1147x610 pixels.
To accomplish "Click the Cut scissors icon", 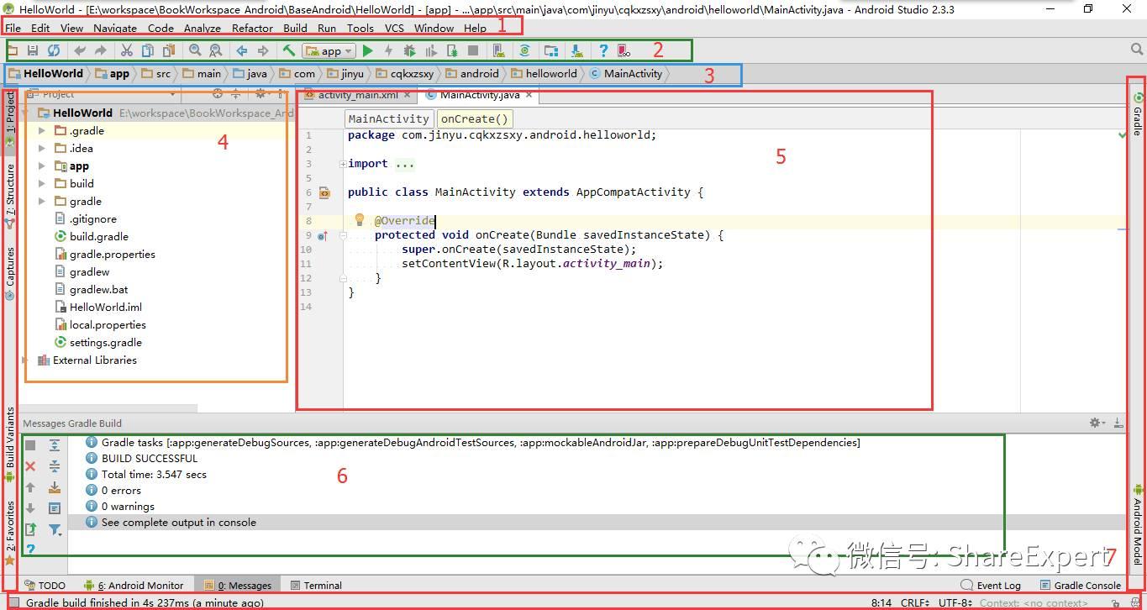I will [127, 51].
